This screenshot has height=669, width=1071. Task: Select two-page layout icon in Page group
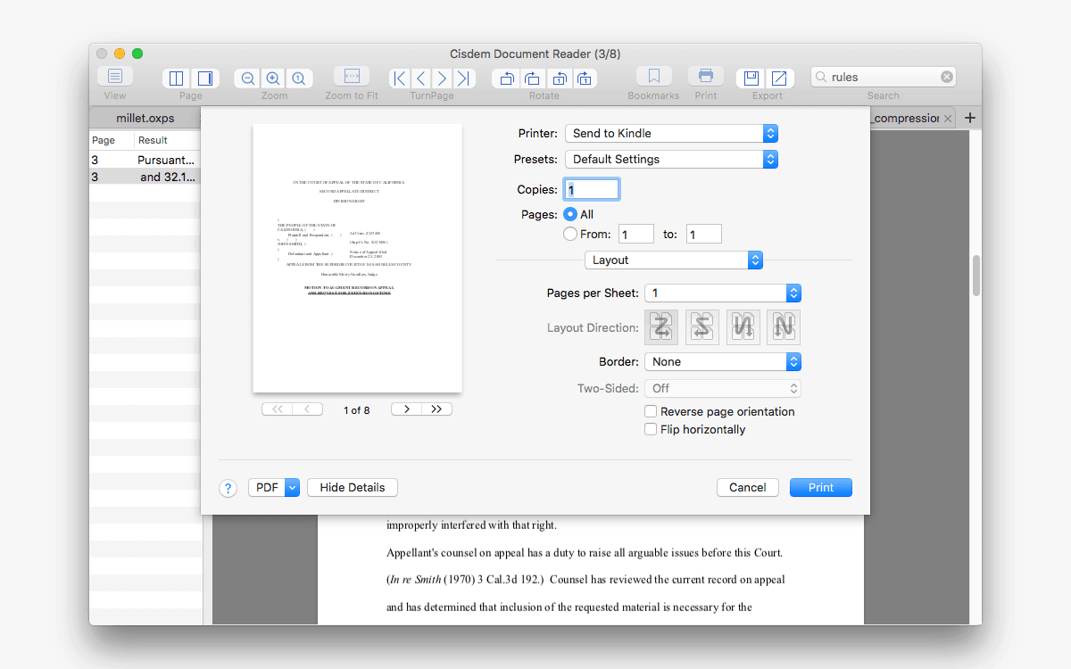(177, 78)
